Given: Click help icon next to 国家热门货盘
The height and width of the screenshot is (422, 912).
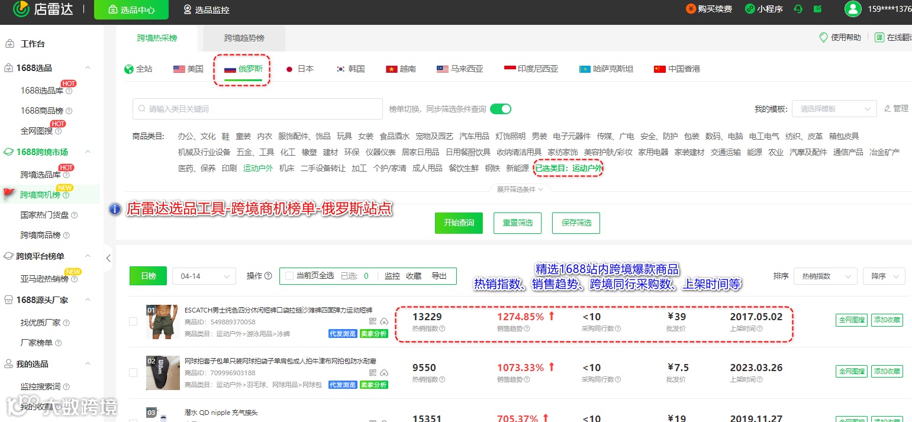Looking at the screenshot, I should click(x=74, y=215).
